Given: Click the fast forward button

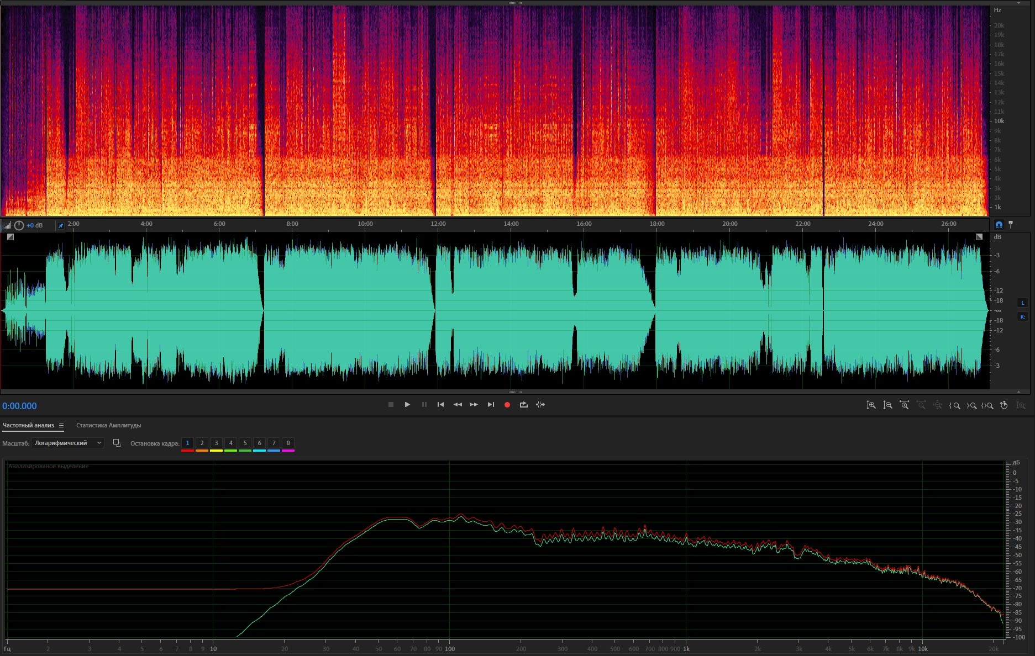Looking at the screenshot, I should tap(474, 405).
